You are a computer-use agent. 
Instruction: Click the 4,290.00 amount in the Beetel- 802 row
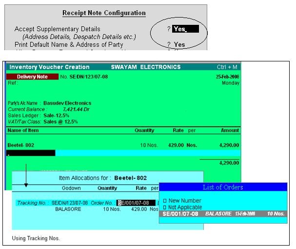coord(229,145)
